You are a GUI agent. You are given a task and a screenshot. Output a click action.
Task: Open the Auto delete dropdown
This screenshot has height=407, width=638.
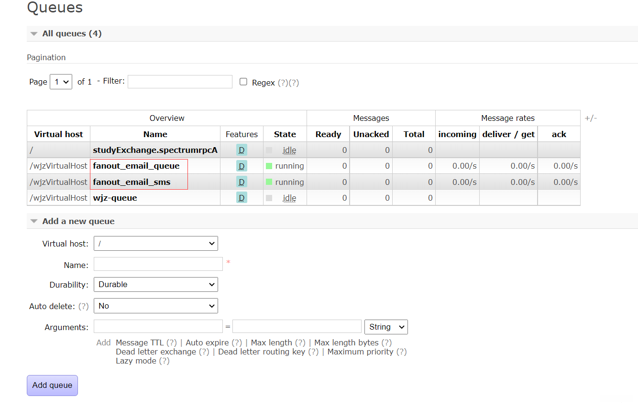click(156, 306)
